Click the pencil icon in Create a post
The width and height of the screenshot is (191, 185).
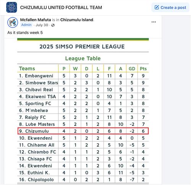[157, 7]
